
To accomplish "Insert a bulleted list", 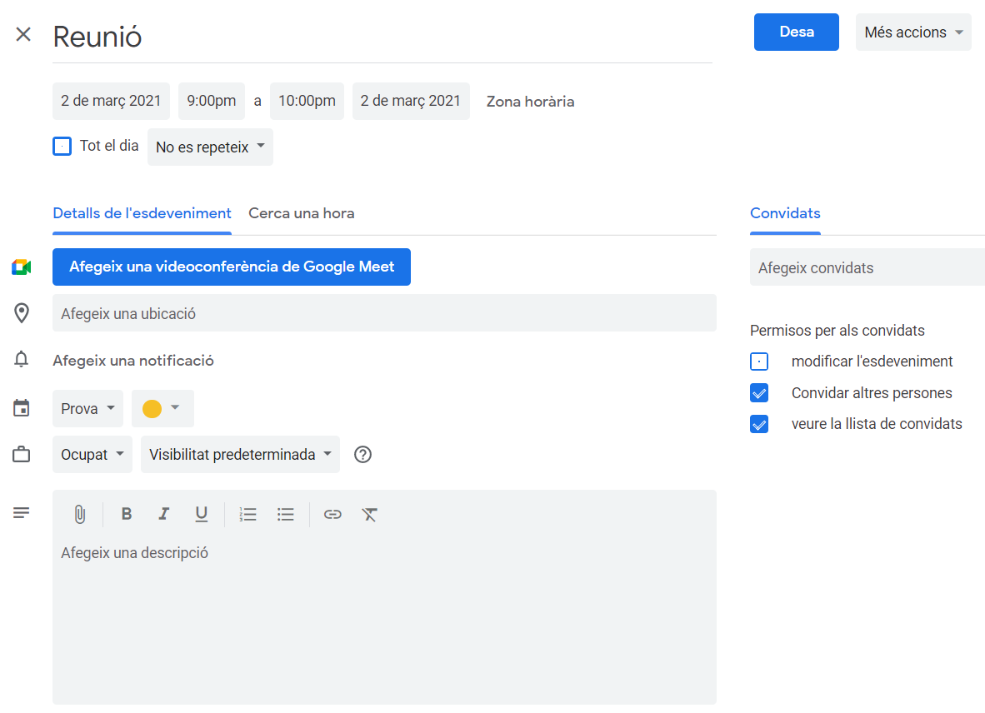I will click(x=286, y=515).
